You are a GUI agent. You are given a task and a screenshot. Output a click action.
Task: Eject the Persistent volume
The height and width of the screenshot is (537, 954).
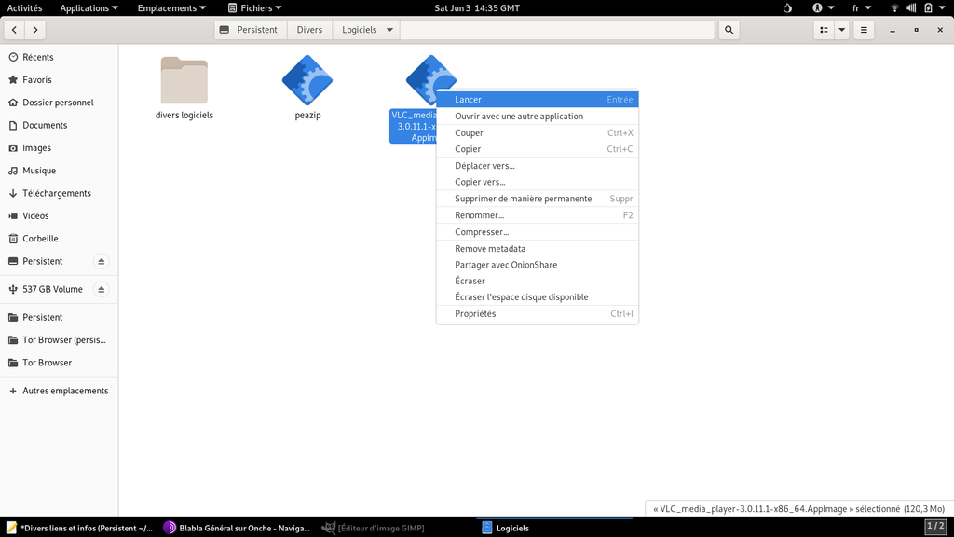coord(102,261)
